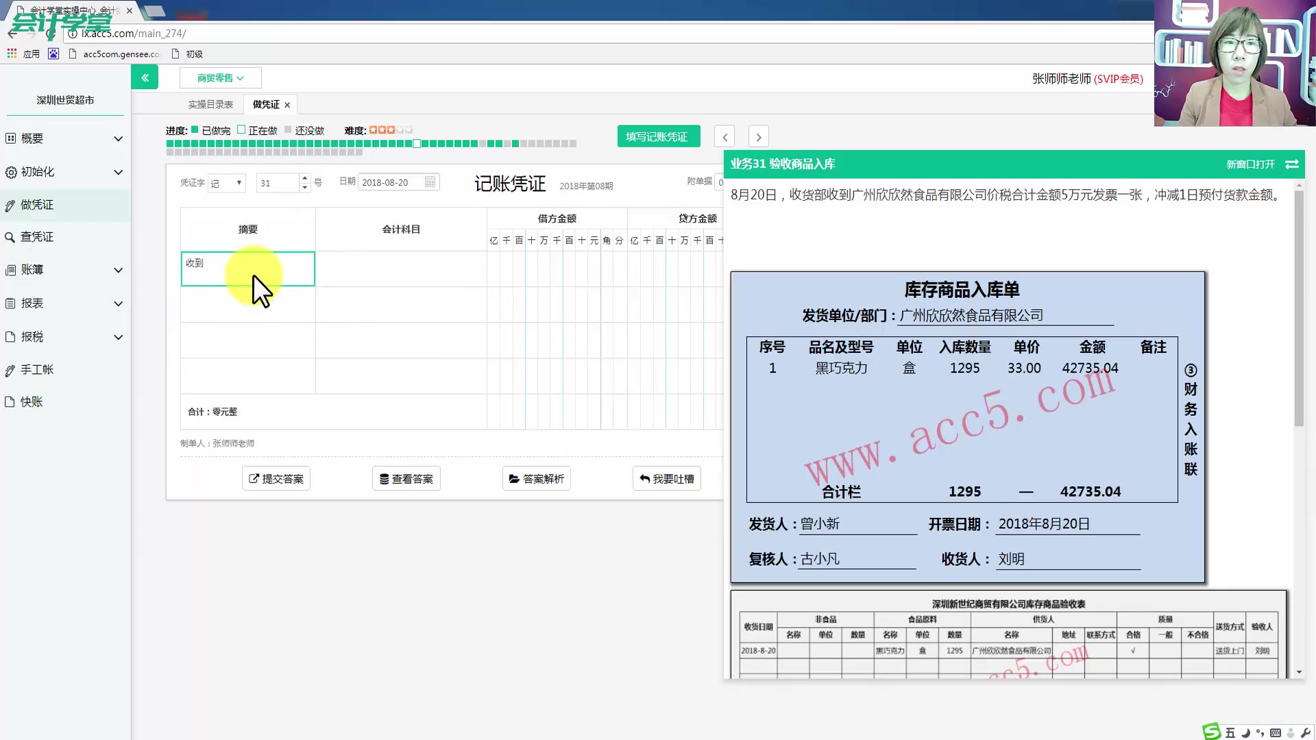Click the 新窗口打开 swap icon
Screen dimensions: 1316x740
click(x=1293, y=164)
